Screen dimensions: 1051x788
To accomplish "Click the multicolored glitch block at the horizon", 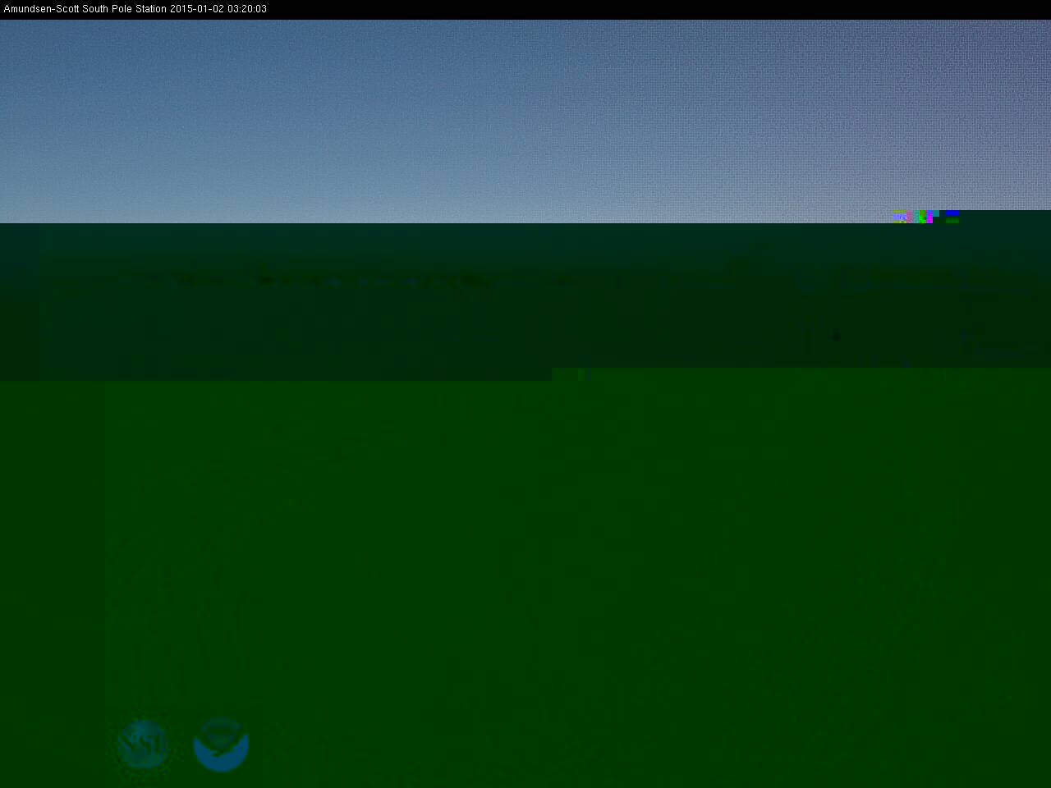I will [921, 217].
